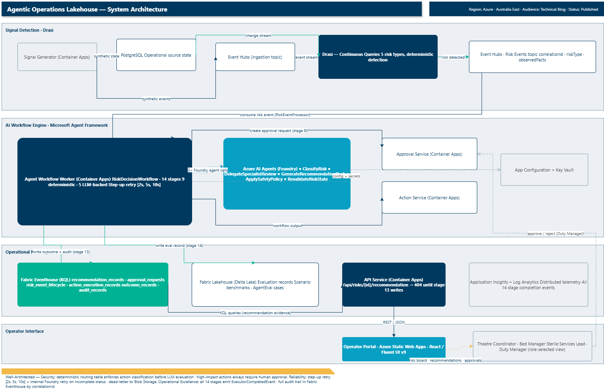Select Event Hubs Risk Events topic node

(532, 57)
